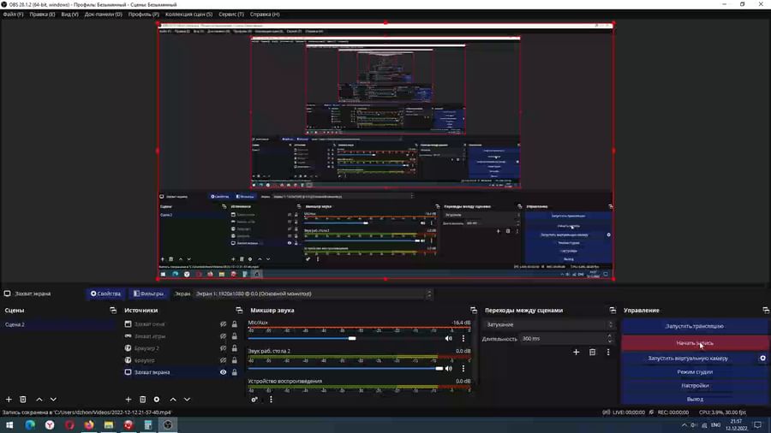Unlock the Захват экрана source

pos(235,372)
